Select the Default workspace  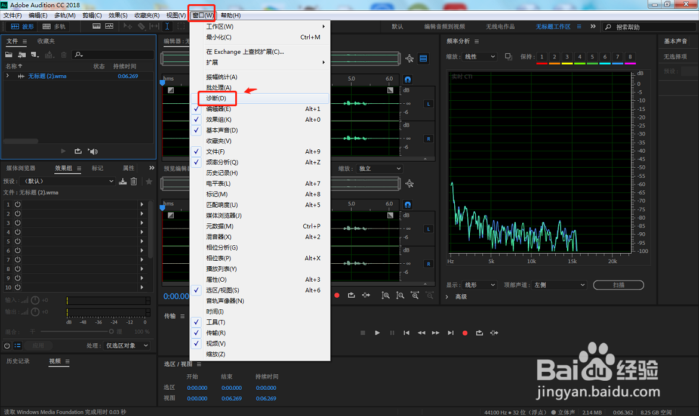point(397,27)
